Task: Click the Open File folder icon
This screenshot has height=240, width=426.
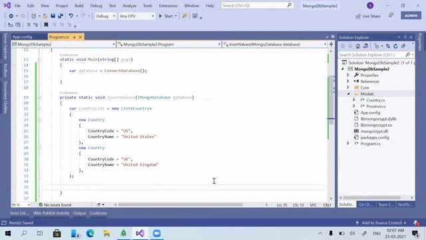Action: (x=45, y=16)
